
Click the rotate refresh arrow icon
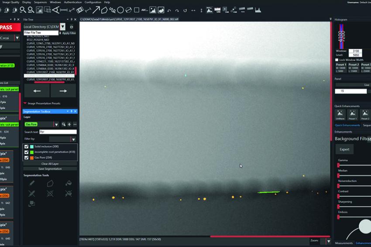click(185, 10)
